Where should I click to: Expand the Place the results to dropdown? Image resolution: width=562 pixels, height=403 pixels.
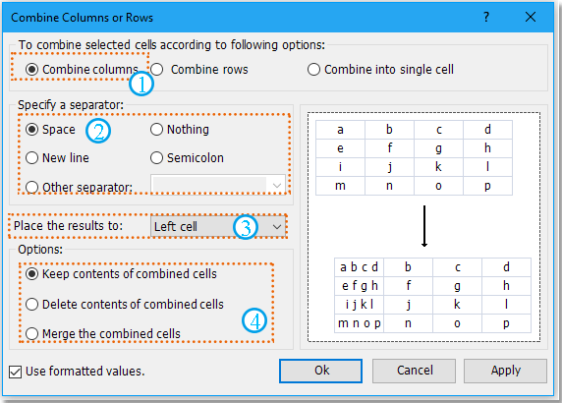276,227
